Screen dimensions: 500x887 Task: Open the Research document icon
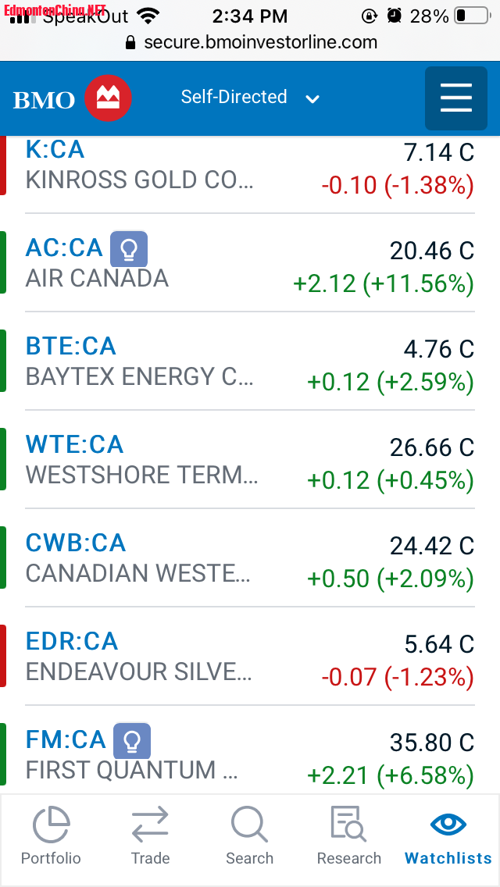click(x=348, y=825)
